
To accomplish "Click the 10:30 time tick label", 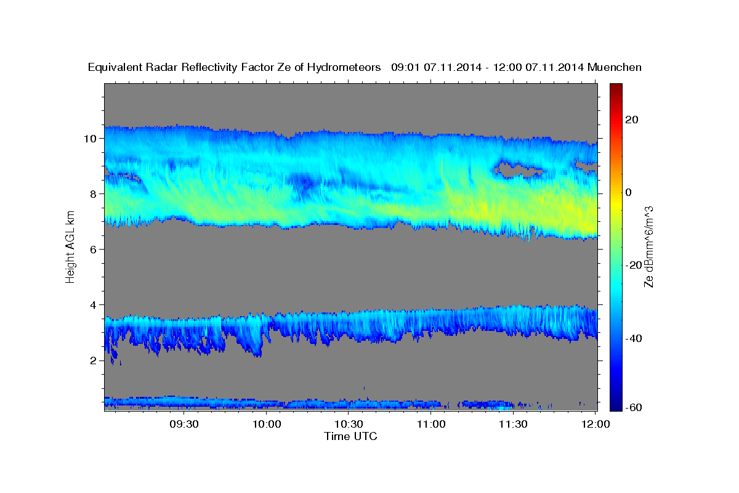I will 349,425.
